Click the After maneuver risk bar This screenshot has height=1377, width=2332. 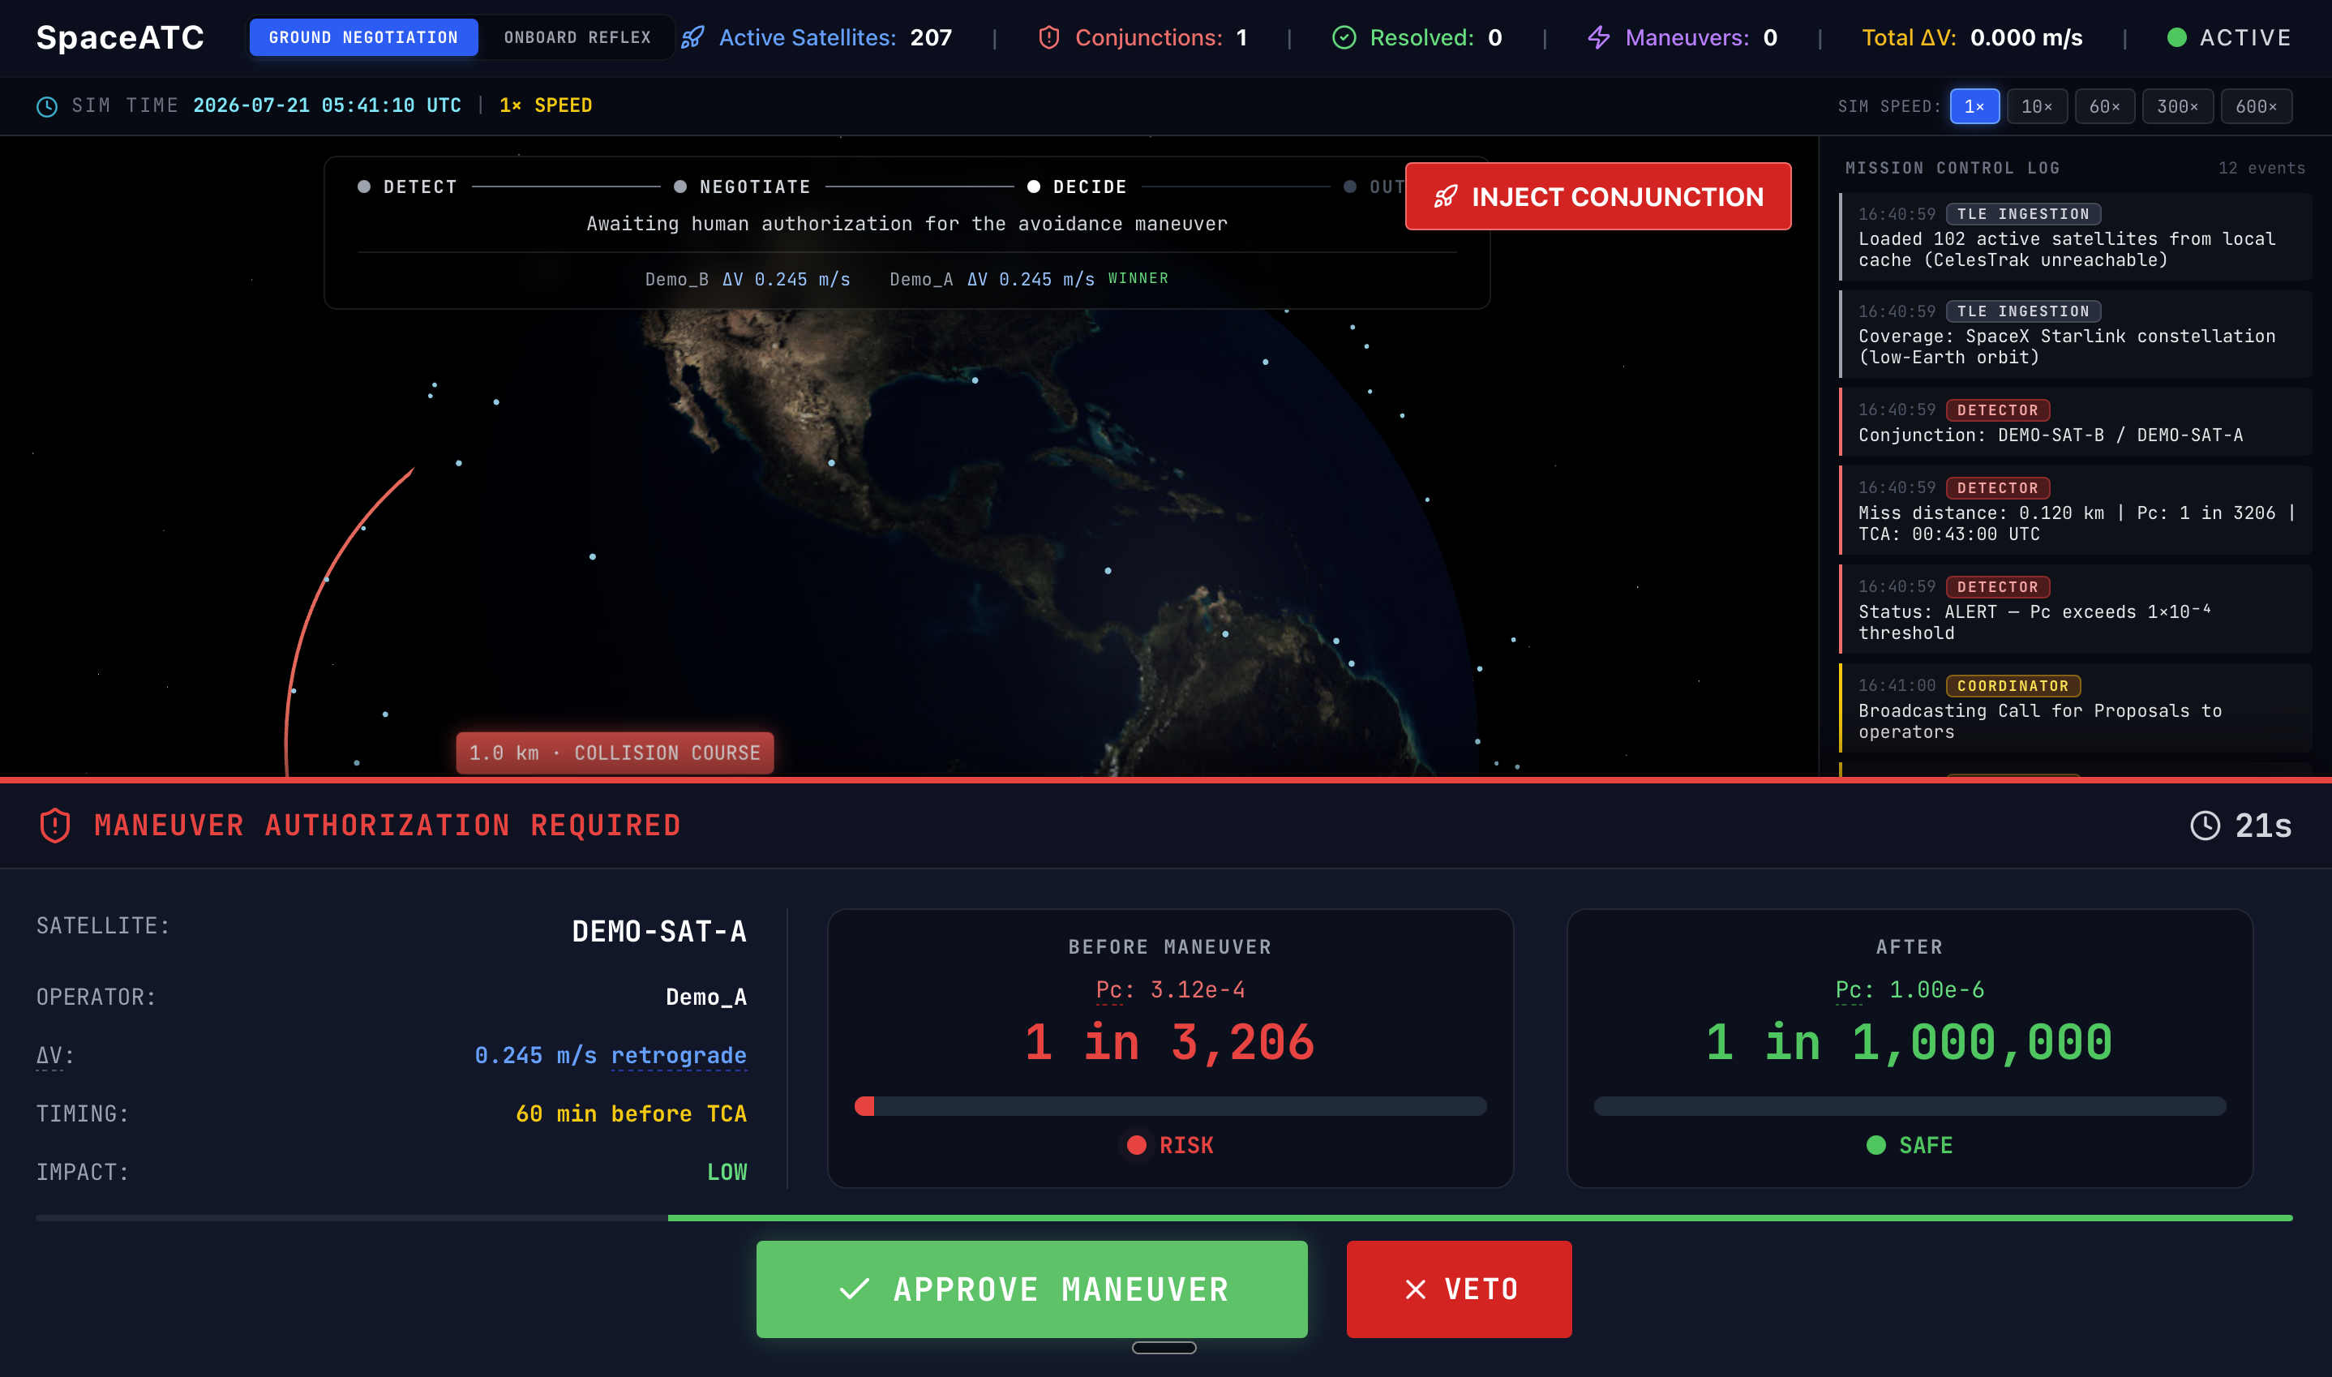tap(1909, 1106)
